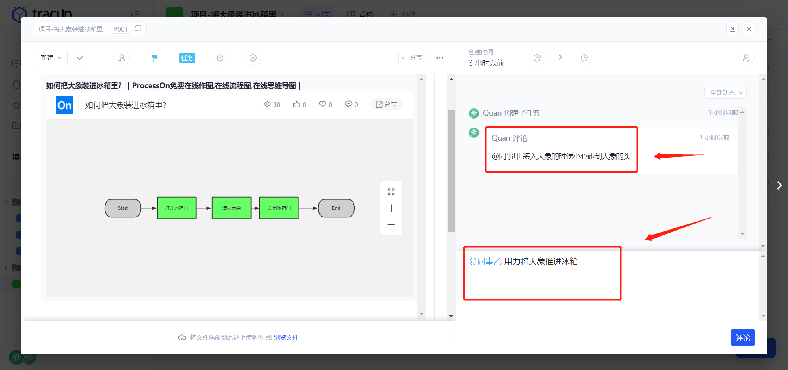Click the blue 评论 button
Screen dimensions: 788x370
[742, 338]
